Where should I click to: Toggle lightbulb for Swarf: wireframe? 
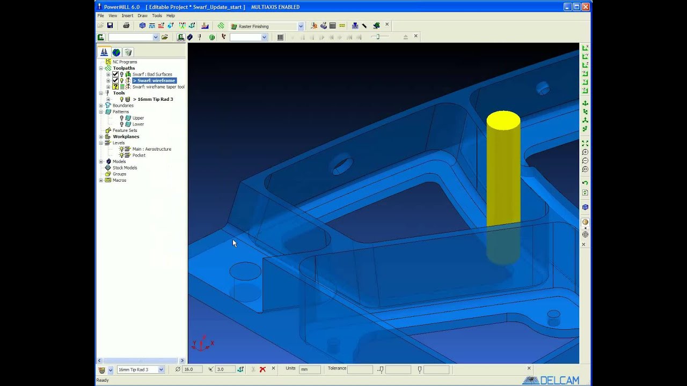click(x=122, y=80)
